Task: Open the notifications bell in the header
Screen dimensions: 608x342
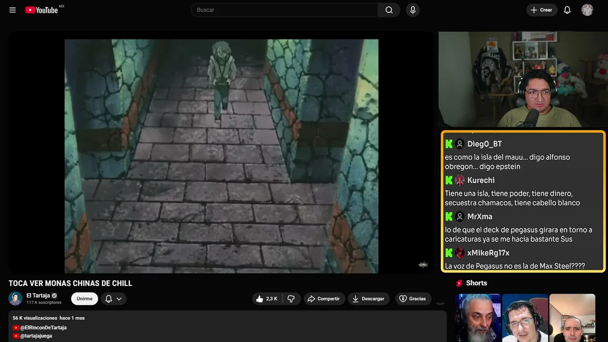Action: [567, 10]
